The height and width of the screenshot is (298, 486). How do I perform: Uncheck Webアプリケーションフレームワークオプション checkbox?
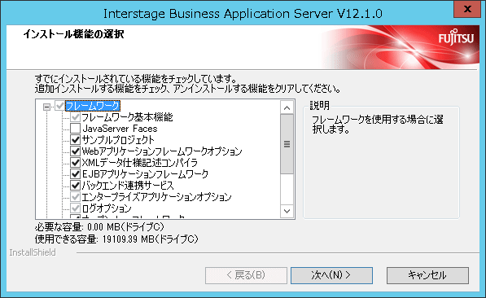pos(76,151)
